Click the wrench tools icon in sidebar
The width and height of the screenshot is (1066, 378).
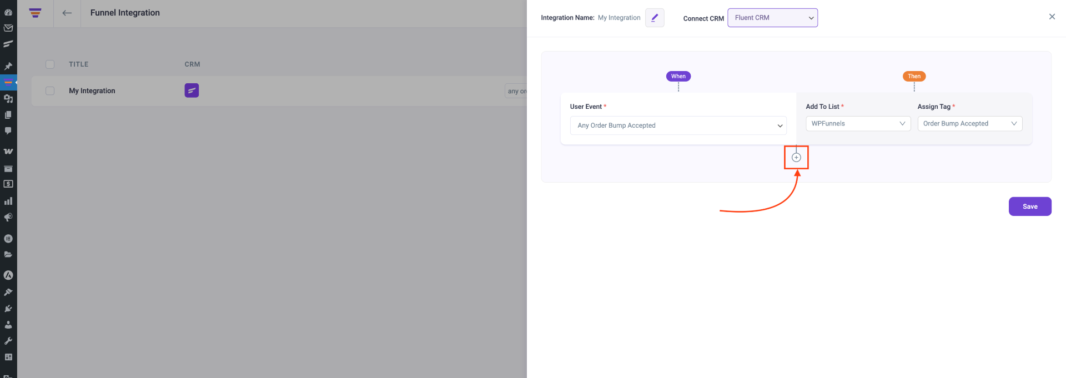[8, 340]
